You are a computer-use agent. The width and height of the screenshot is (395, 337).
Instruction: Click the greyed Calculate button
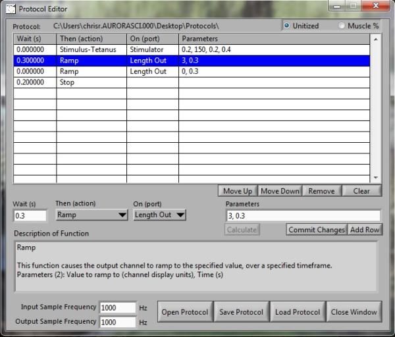pyautogui.click(x=242, y=230)
